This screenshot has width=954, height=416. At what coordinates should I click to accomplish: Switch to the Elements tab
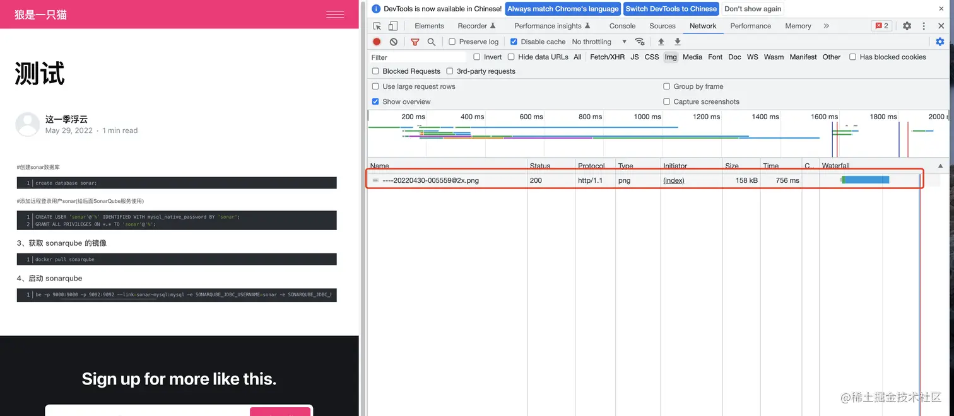(x=429, y=26)
